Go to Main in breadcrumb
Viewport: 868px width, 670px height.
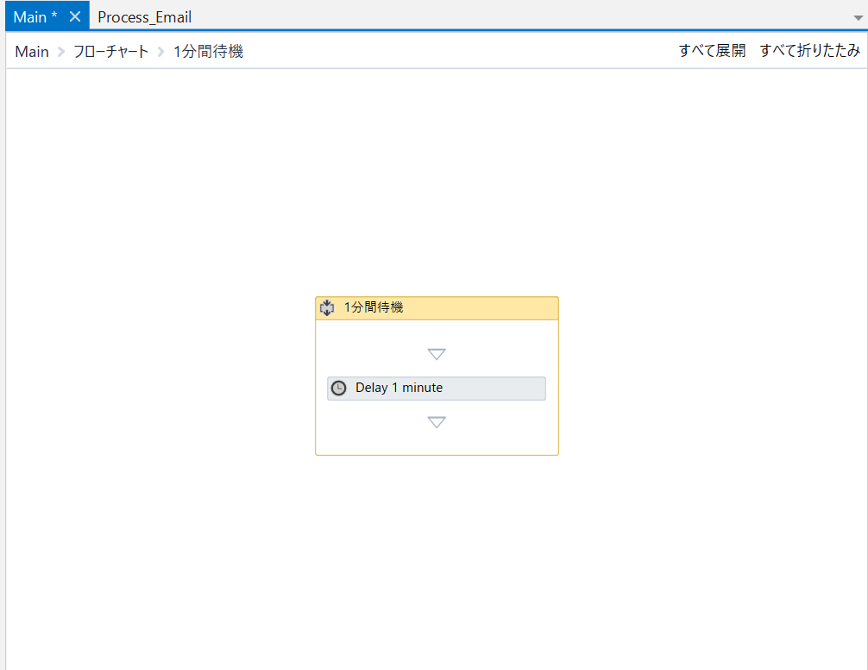(x=32, y=52)
